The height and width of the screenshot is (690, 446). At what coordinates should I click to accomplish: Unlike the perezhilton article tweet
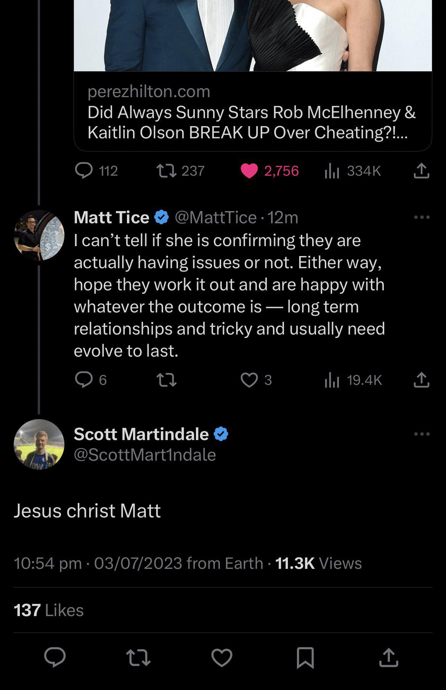click(x=249, y=171)
